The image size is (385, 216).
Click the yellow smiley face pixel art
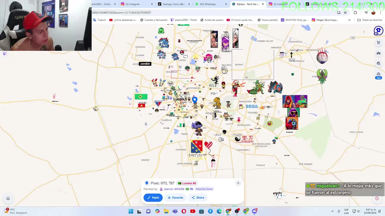269,123
